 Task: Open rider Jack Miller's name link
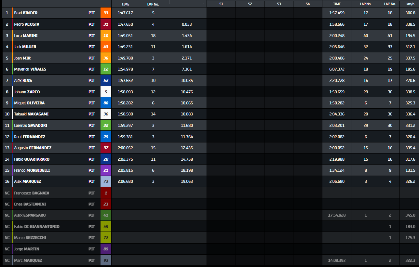tap(25, 47)
